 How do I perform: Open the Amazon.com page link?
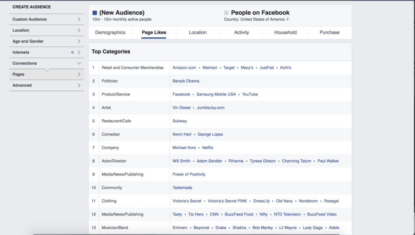tap(184, 68)
